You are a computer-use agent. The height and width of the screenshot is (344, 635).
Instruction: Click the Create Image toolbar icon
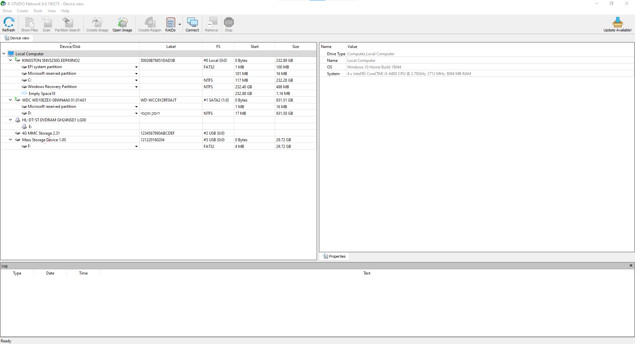click(97, 22)
